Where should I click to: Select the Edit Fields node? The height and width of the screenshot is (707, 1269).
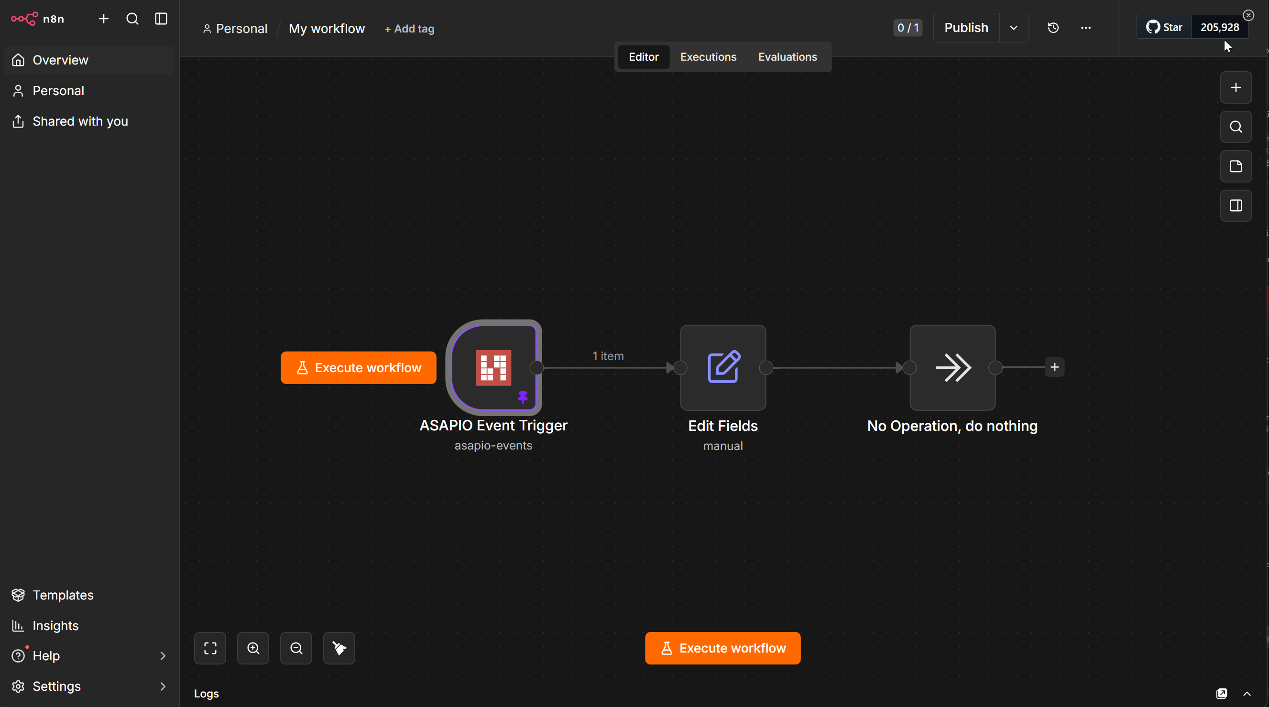722,367
